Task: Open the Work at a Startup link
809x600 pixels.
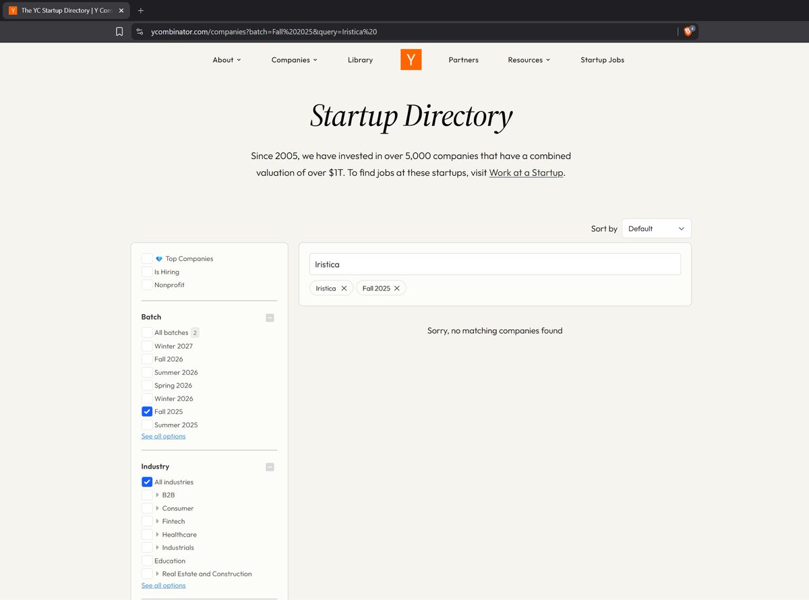Action: pyautogui.click(x=526, y=173)
